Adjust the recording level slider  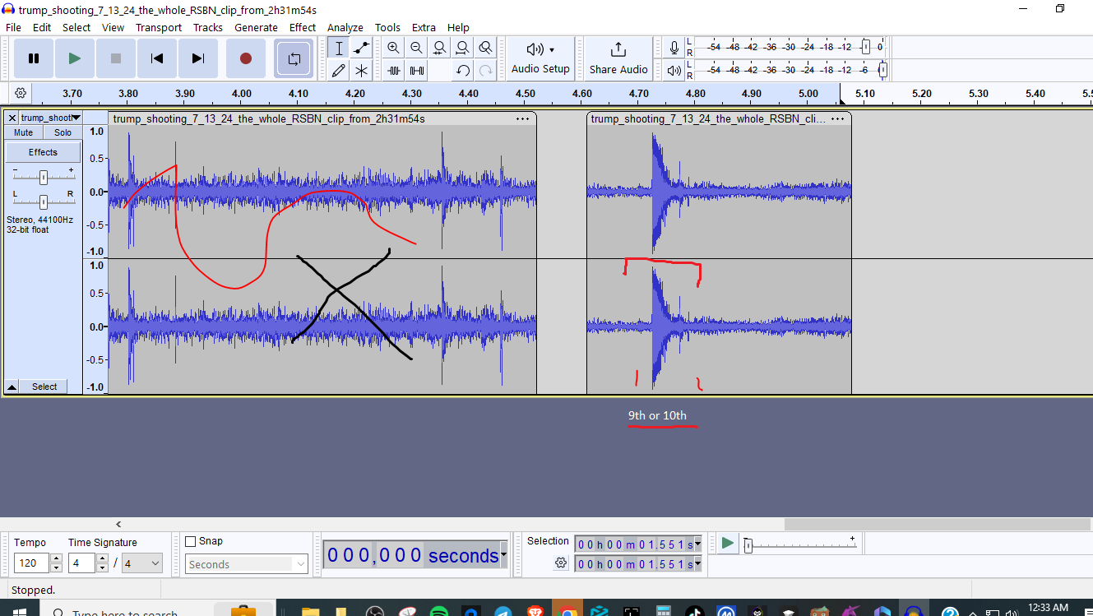(x=865, y=47)
